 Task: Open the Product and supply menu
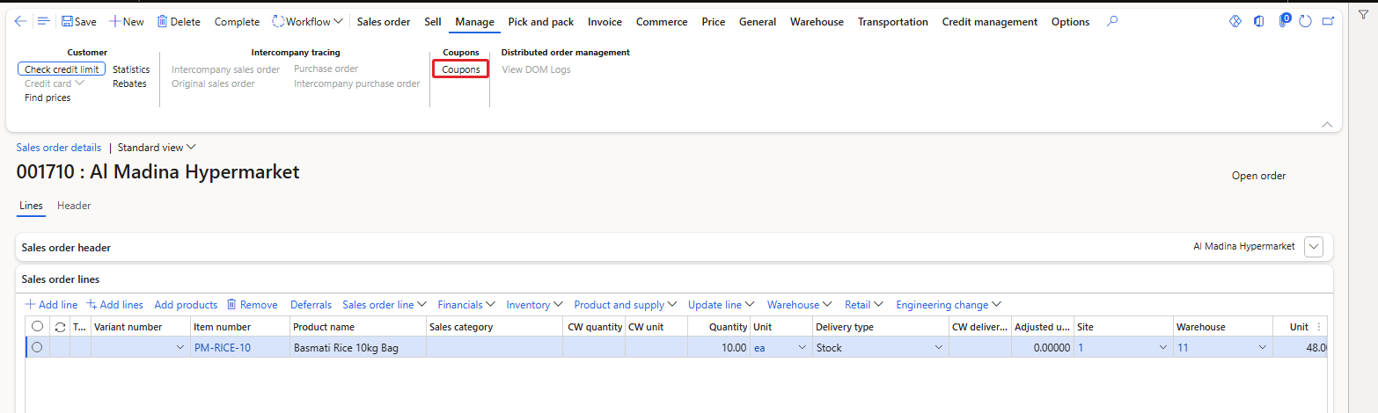(x=626, y=305)
